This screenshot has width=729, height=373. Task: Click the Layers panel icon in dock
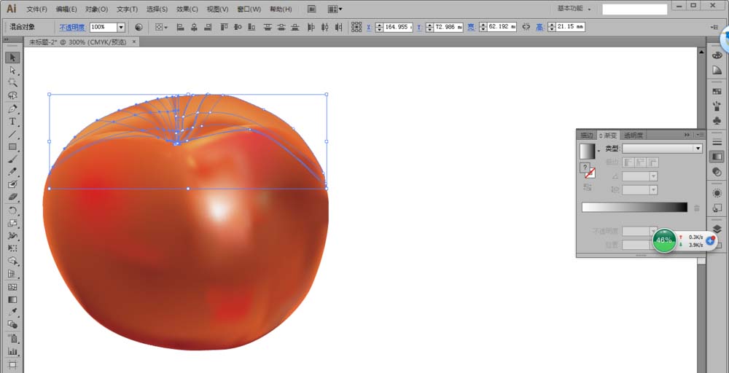point(717,229)
